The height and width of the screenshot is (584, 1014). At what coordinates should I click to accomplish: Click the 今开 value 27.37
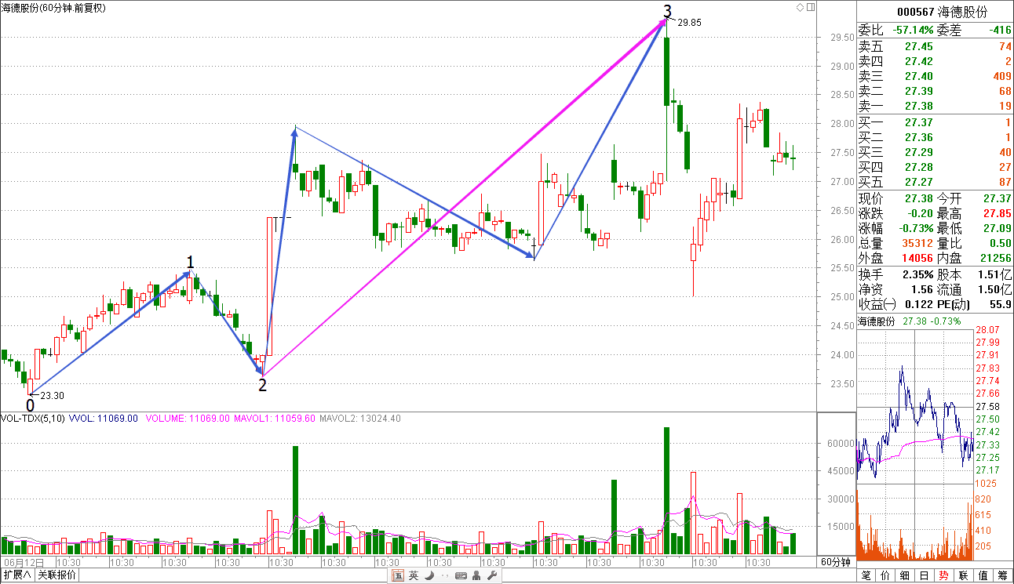tap(997, 198)
